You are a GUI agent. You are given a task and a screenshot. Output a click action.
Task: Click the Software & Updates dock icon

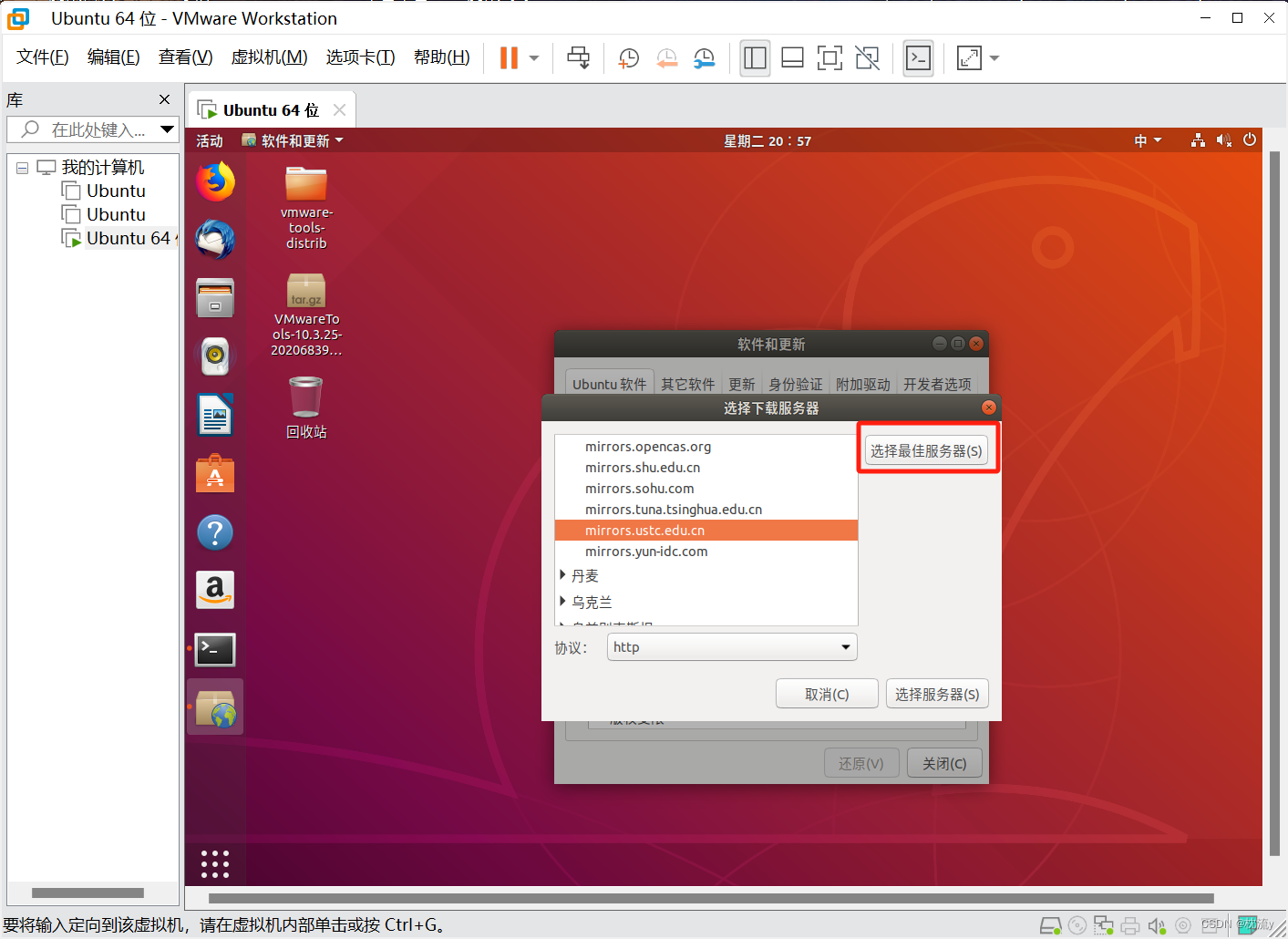[215, 707]
